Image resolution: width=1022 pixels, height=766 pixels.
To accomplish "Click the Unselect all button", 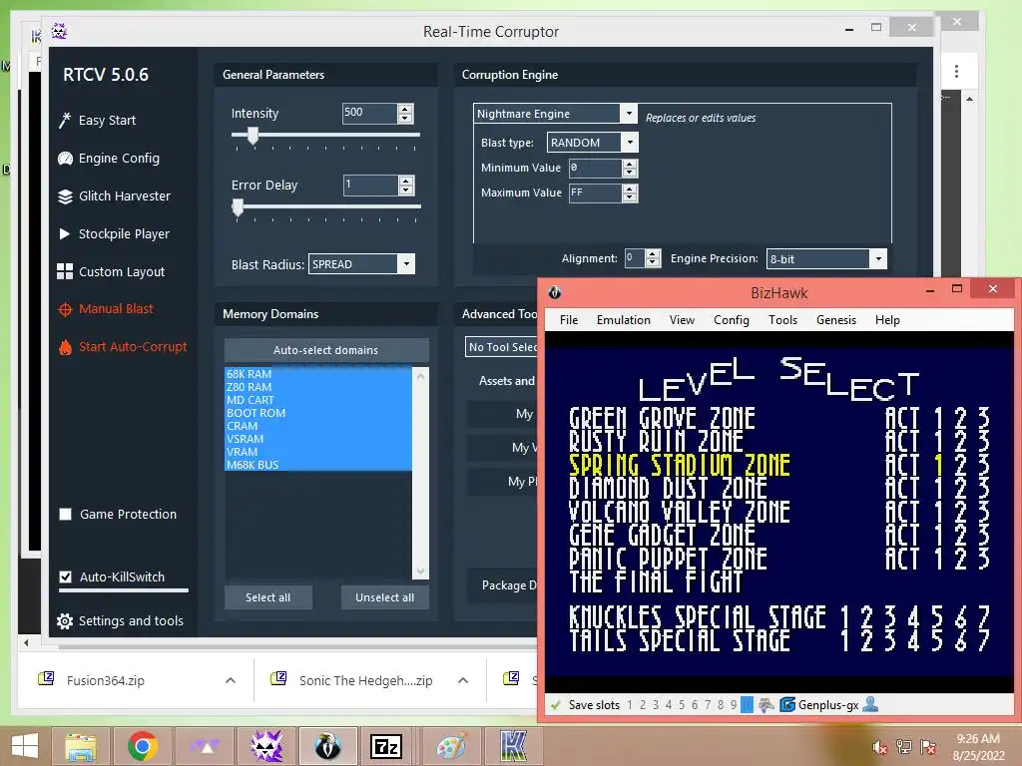I will [x=384, y=597].
